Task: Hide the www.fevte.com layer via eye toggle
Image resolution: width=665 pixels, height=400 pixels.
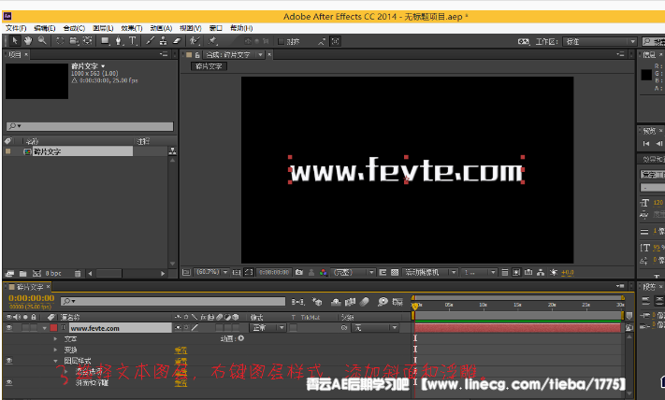Action: (x=9, y=328)
